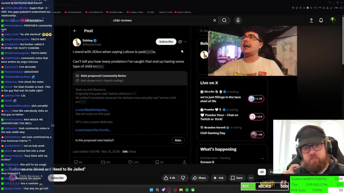Click Shlep's username in the post header
The width and height of the screenshot is (344, 193).
click(92, 44)
